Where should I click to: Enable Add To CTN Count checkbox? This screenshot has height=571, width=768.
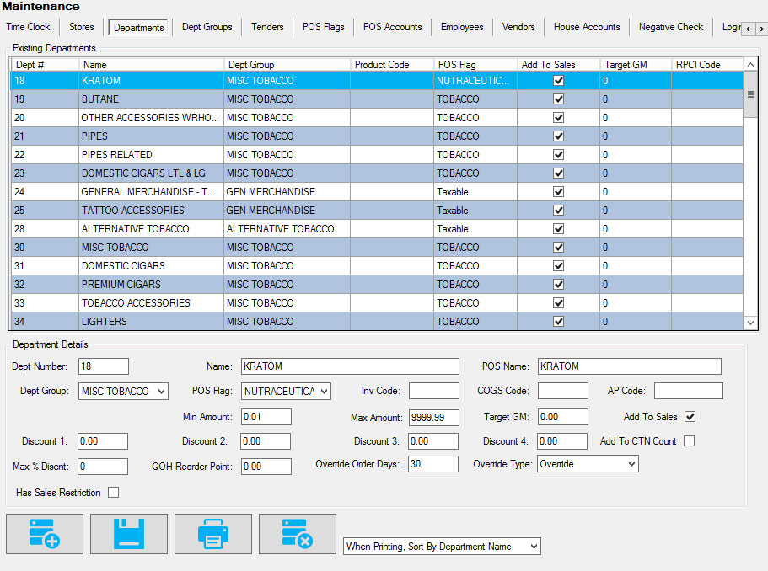point(689,441)
